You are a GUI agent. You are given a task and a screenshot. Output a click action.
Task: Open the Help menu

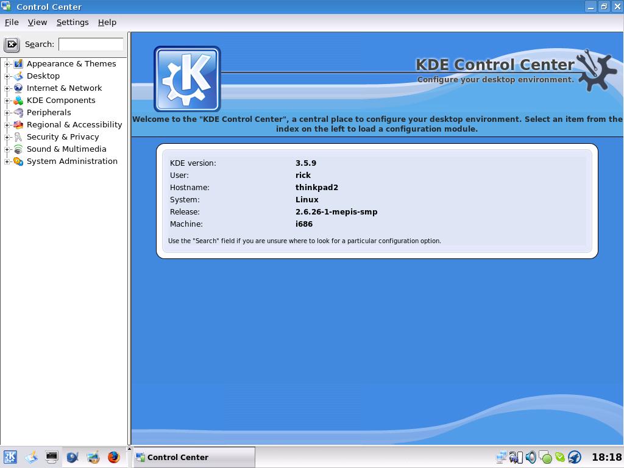pyautogui.click(x=107, y=23)
